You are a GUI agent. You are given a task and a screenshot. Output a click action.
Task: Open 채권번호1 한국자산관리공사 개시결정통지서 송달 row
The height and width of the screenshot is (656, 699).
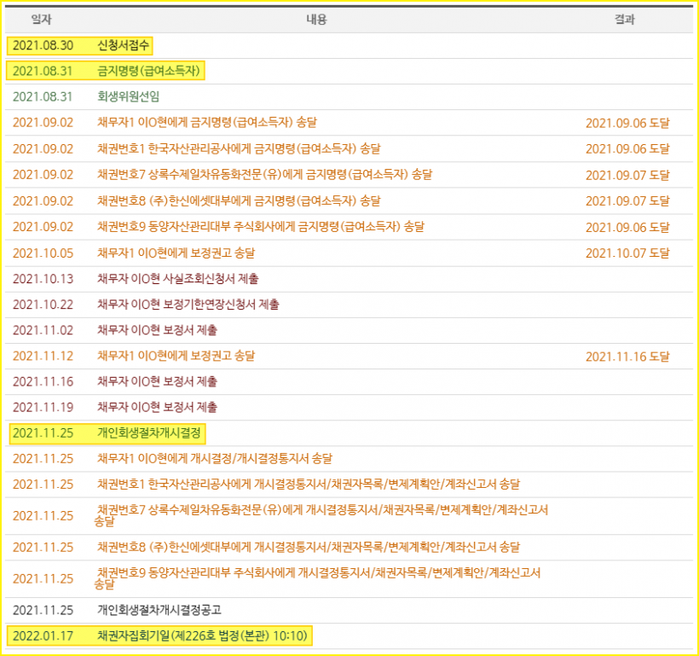(x=309, y=485)
